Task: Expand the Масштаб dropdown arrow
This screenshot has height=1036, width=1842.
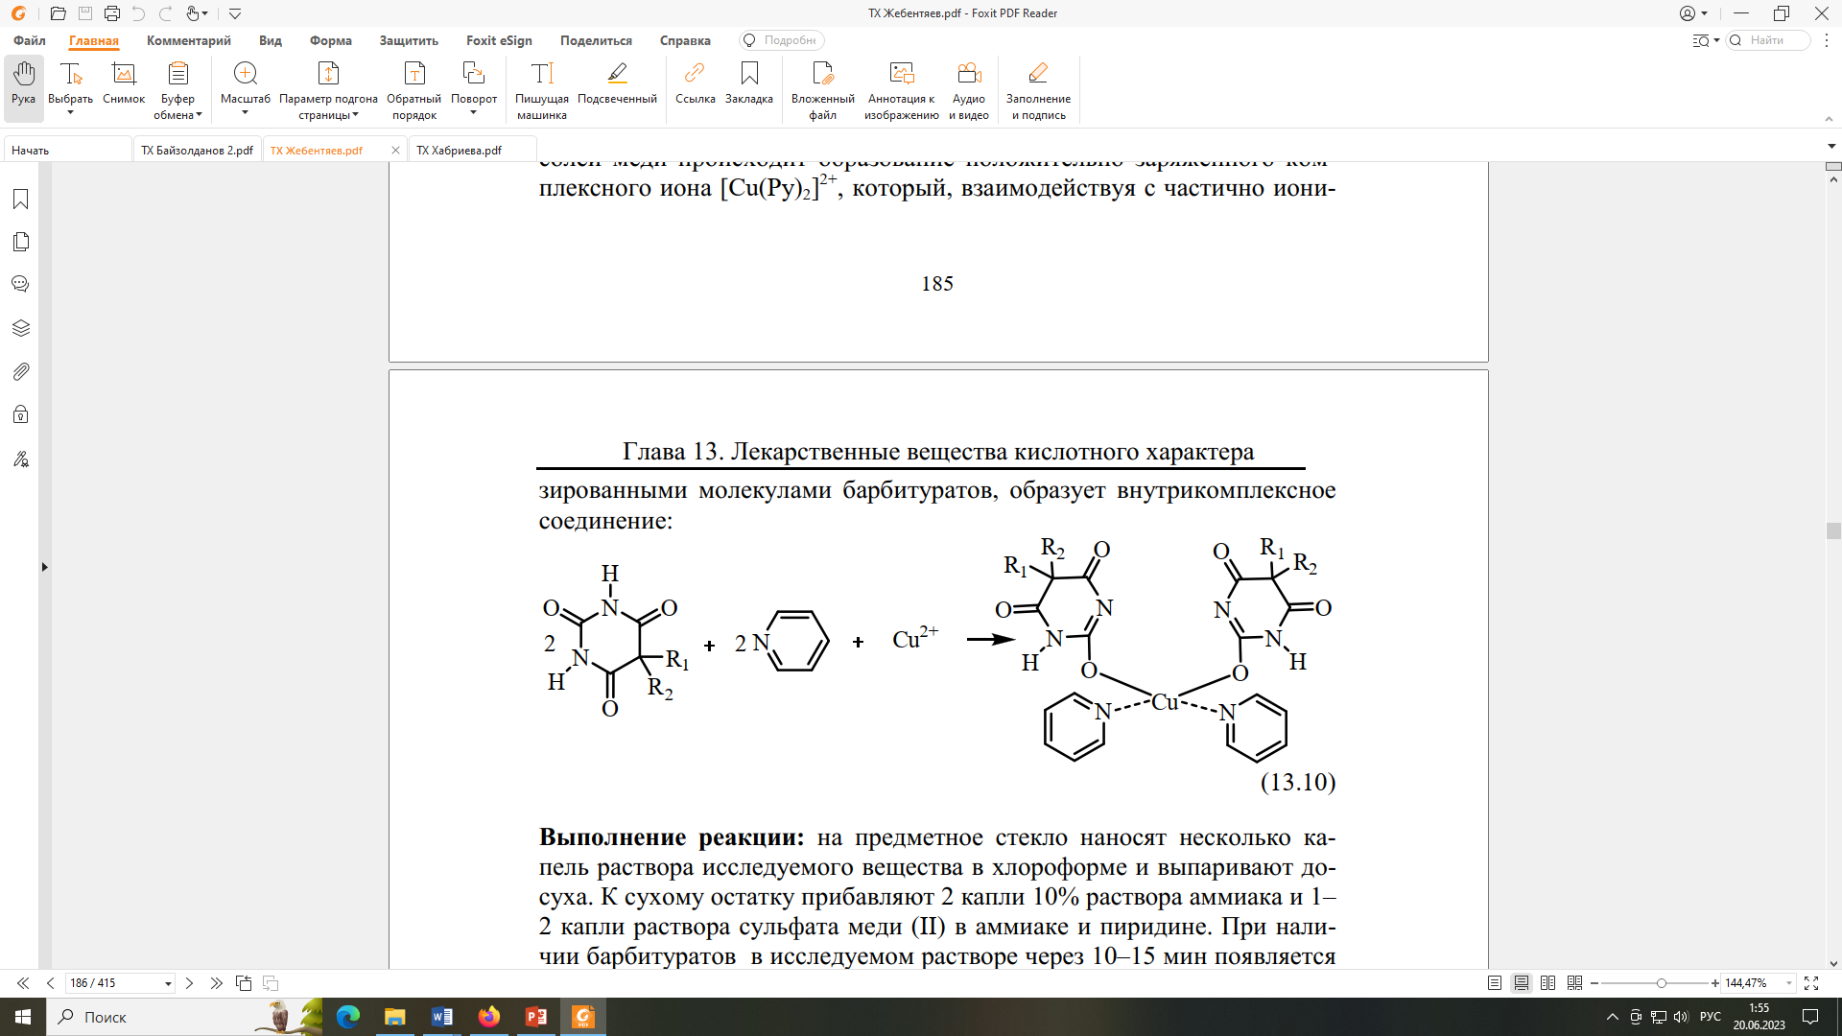Action: tap(245, 113)
